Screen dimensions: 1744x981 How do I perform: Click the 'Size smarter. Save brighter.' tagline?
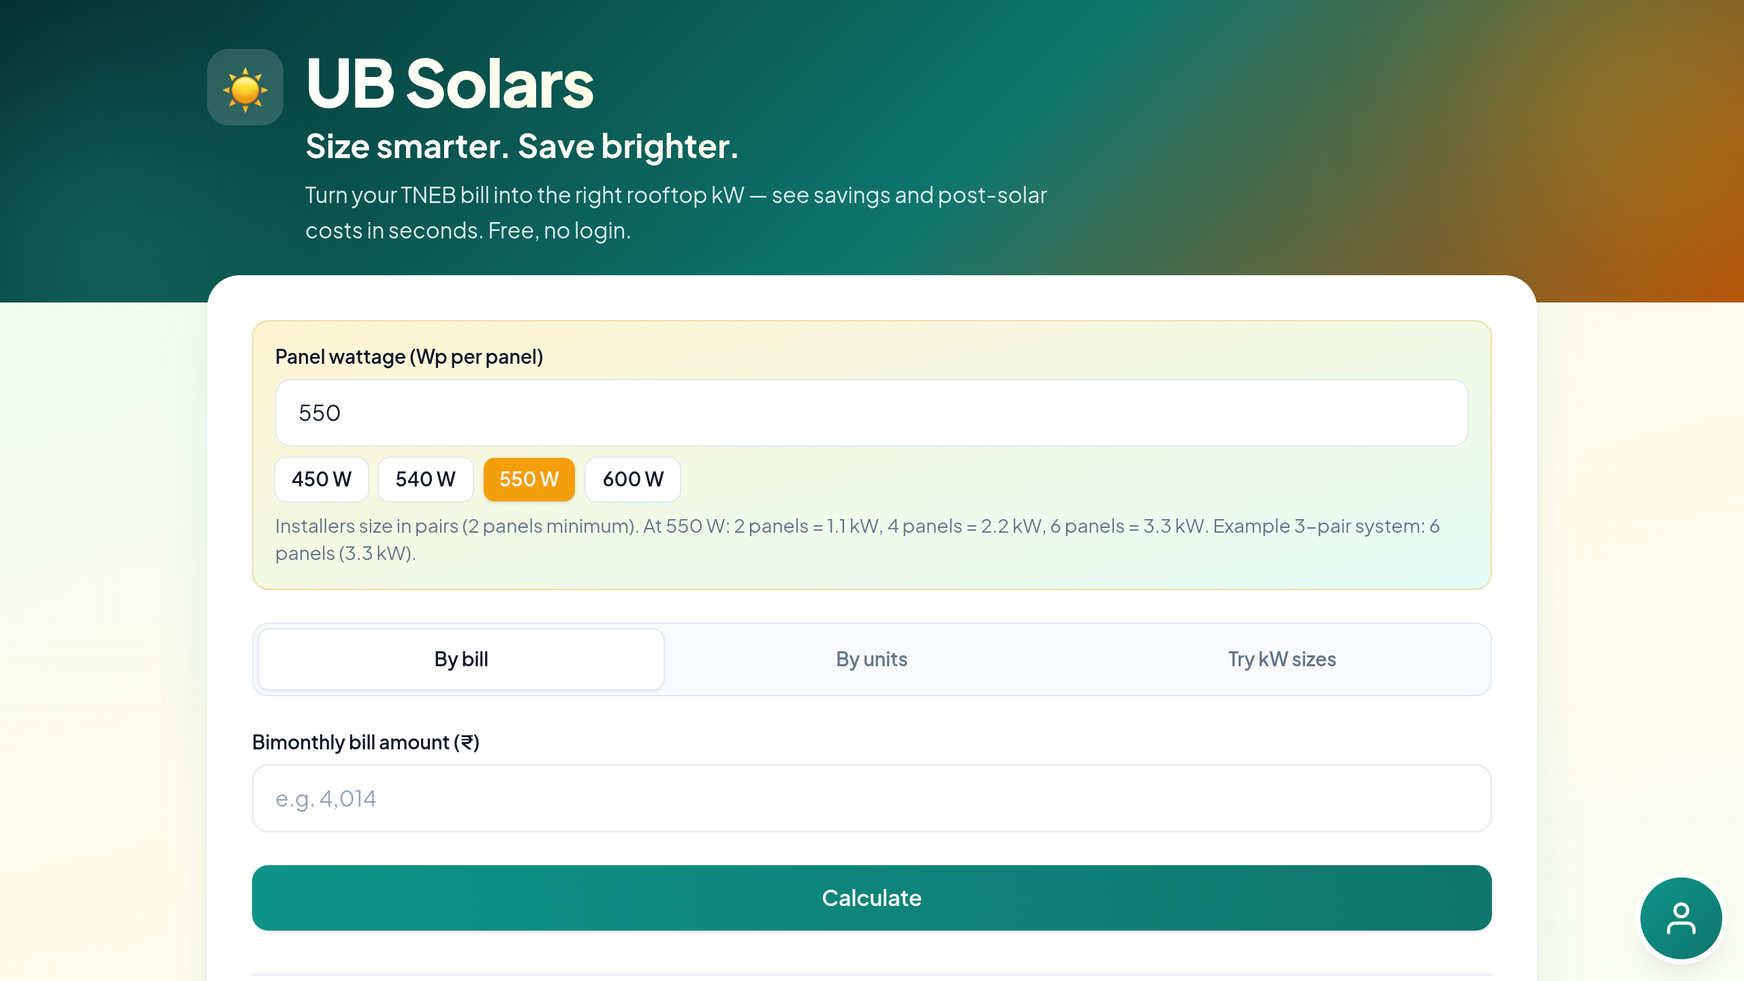click(522, 146)
